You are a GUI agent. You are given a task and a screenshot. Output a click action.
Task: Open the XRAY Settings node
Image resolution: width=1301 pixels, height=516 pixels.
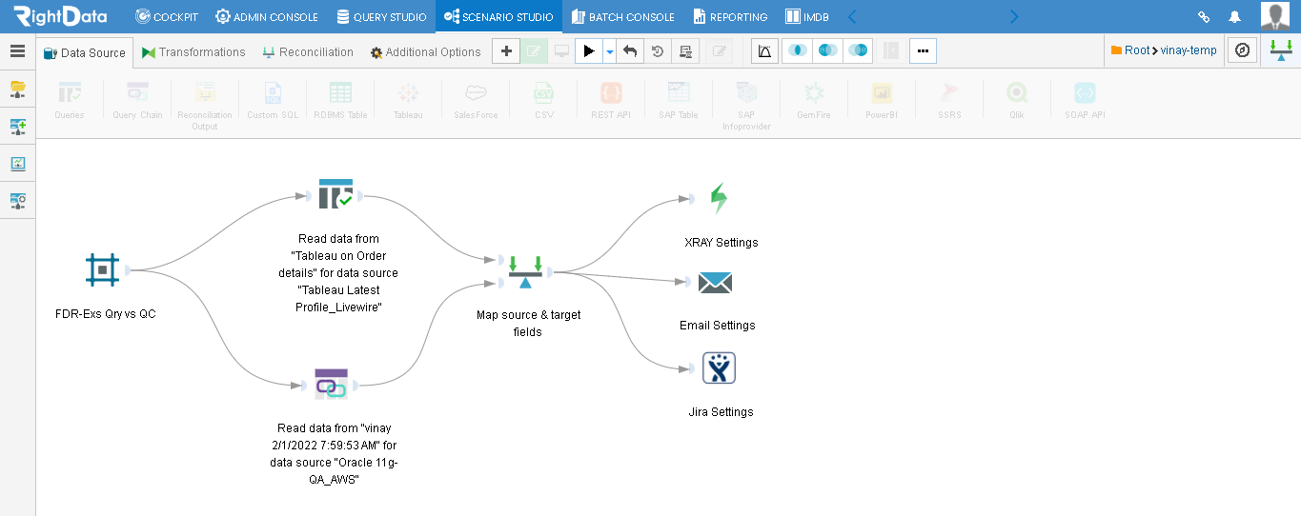click(x=719, y=198)
